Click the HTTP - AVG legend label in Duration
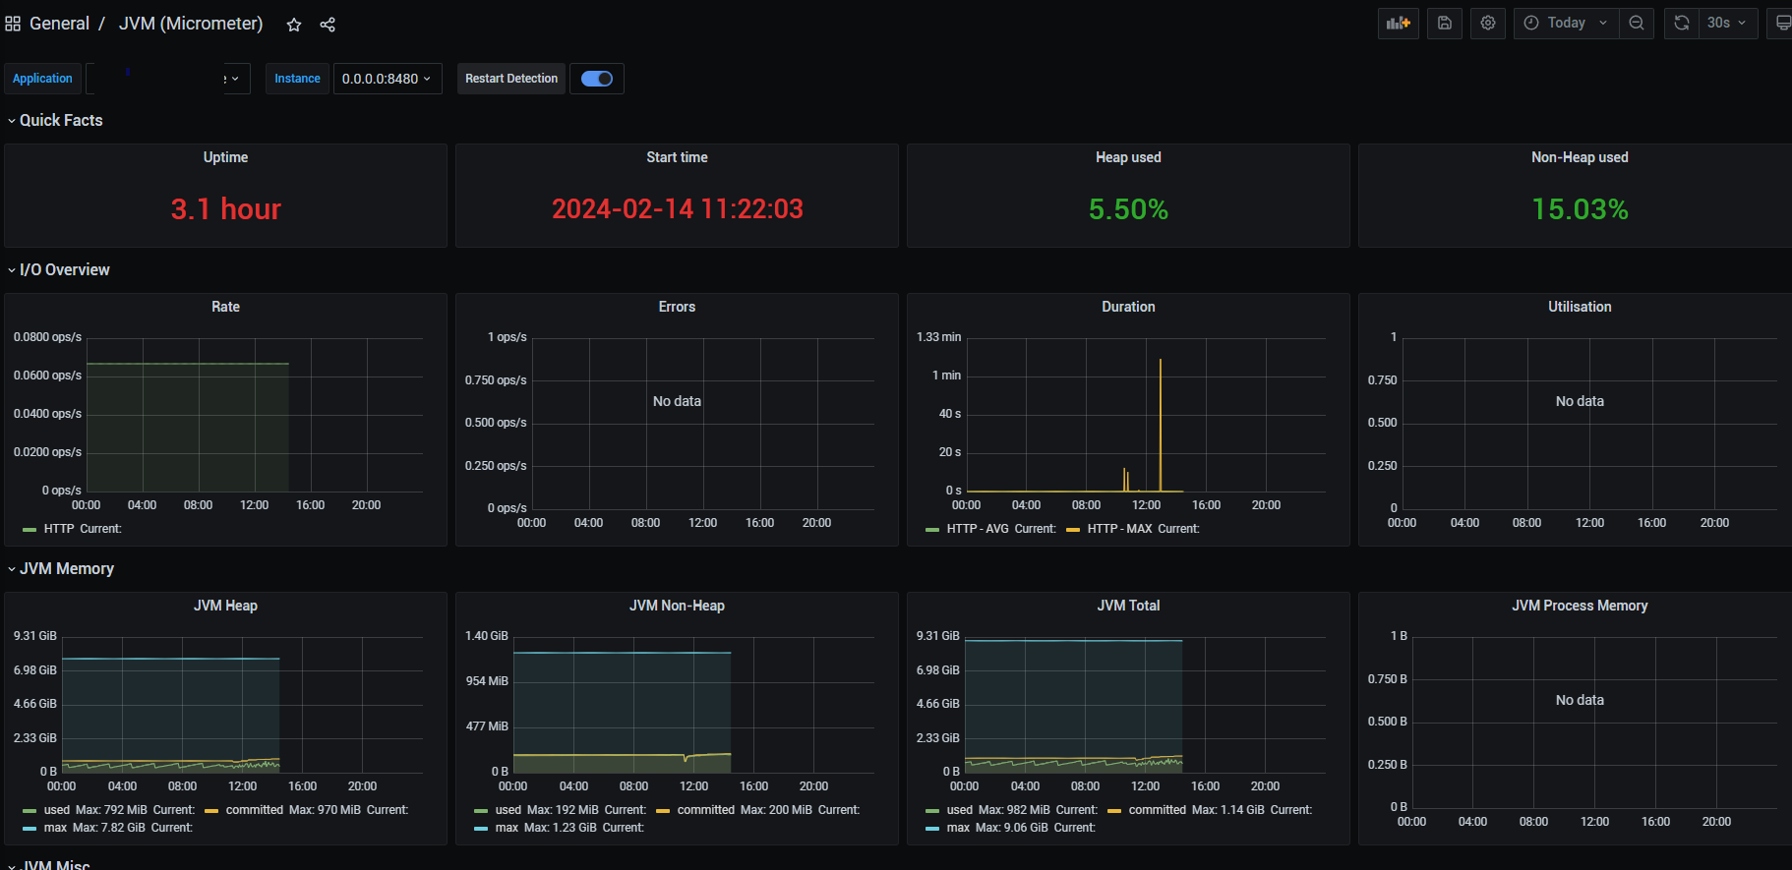The width and height of the screenshot is (1792, 870). tap(978, 529)
